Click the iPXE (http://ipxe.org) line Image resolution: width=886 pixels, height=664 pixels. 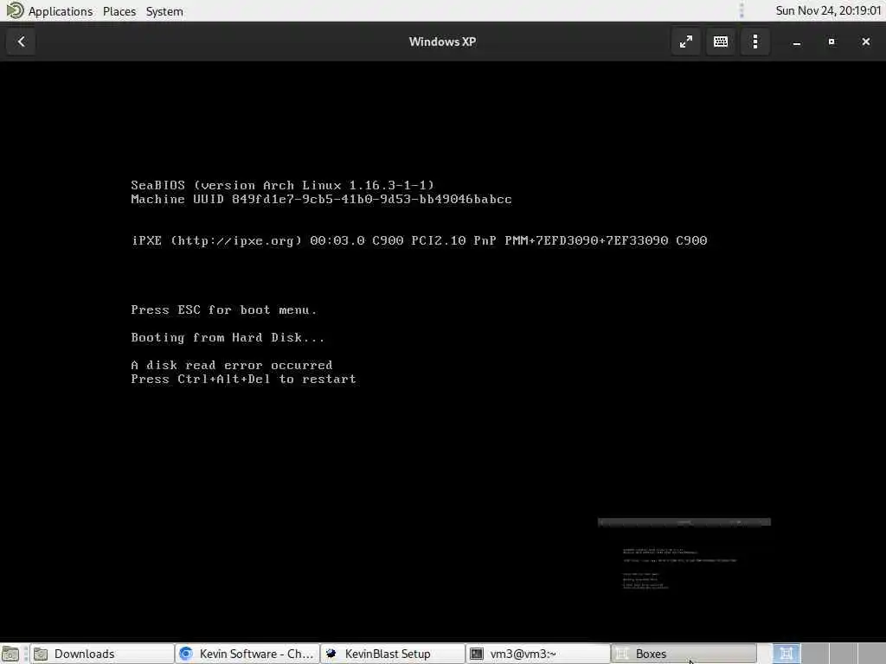coord(419,240)
